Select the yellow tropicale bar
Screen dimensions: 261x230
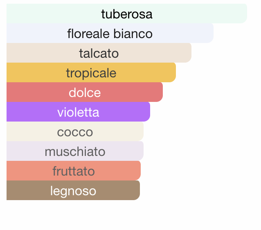(x=91, y=72)
